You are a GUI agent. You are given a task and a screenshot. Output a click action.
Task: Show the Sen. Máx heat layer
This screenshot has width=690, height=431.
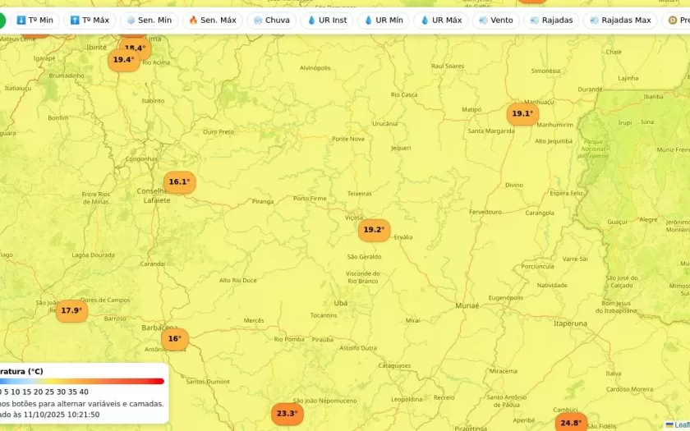point(212,20)
